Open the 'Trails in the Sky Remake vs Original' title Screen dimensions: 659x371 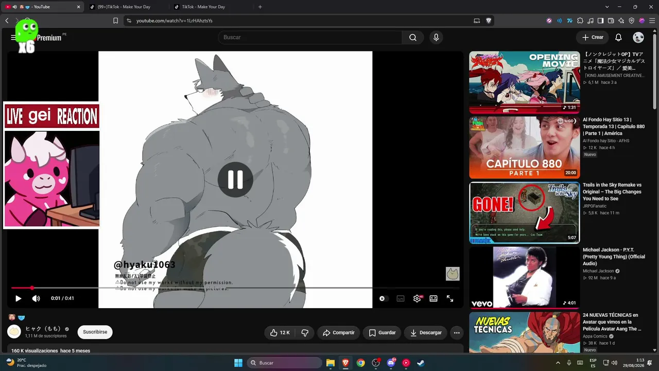[x=613, y=192]
